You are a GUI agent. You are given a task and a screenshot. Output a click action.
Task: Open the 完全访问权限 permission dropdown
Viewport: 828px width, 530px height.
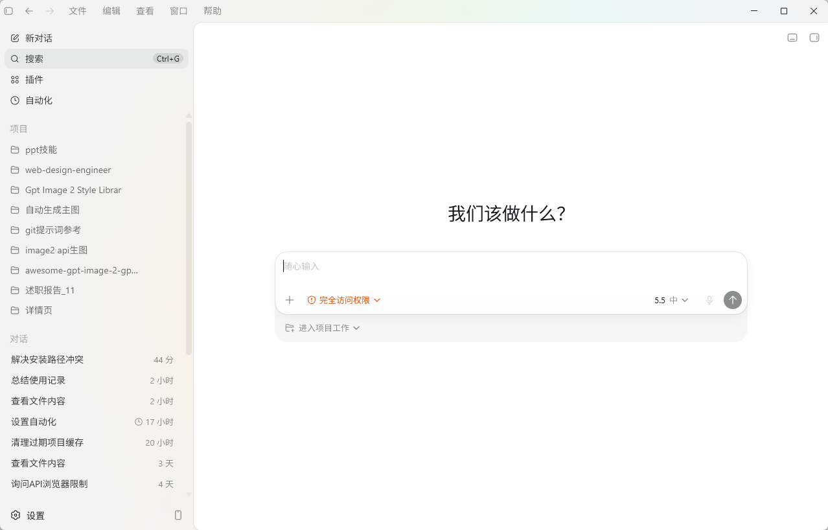tap(344, 300)
